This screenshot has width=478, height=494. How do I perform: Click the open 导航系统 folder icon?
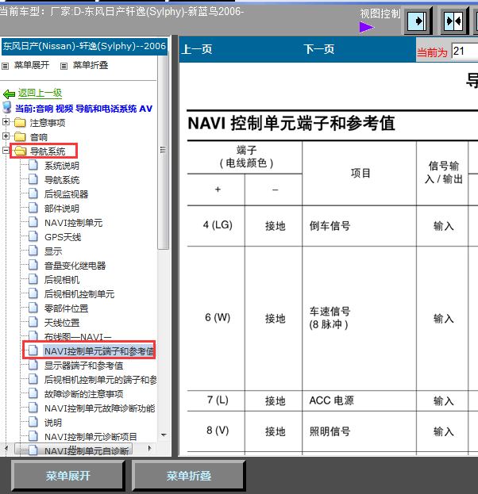[x=20, y=151]
